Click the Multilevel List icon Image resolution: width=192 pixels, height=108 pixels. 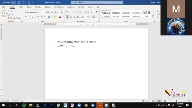(78, 12)
